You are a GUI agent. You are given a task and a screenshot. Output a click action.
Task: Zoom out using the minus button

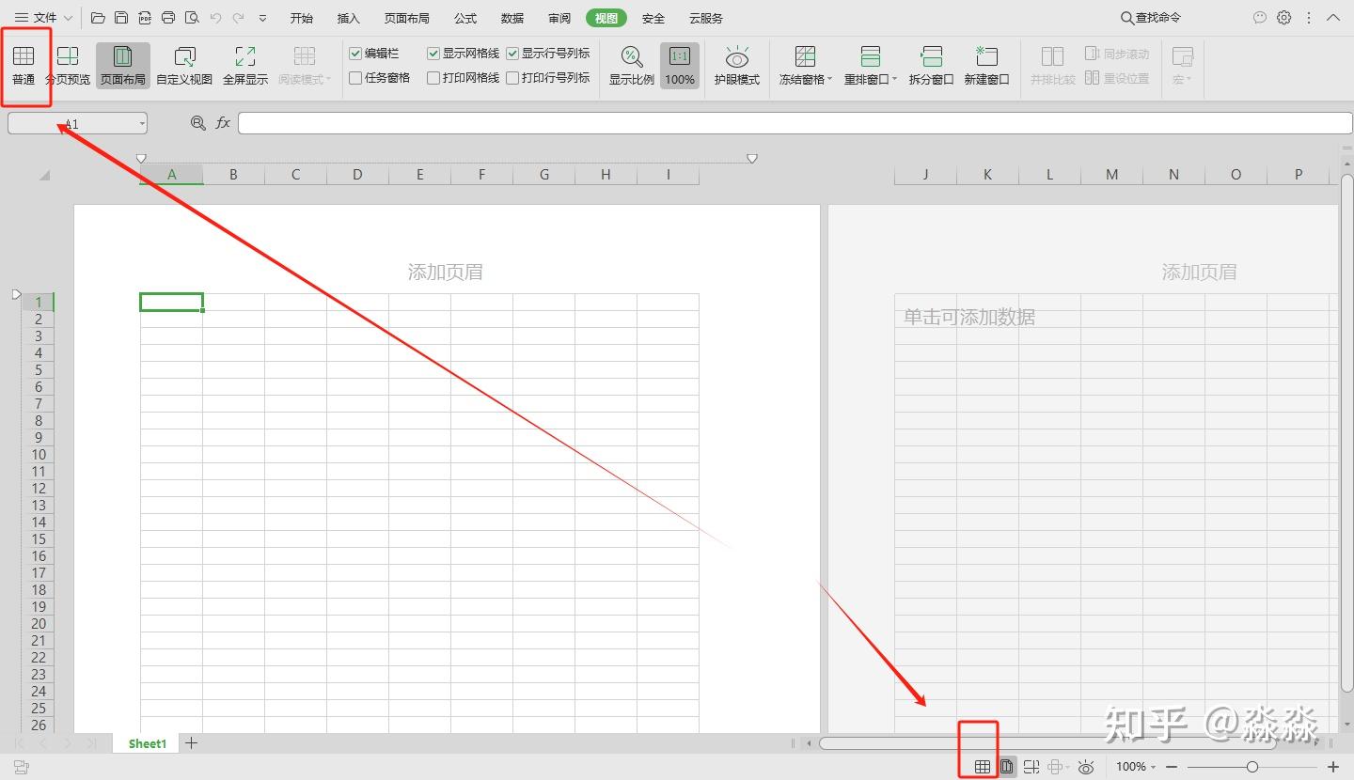(1172, 767)
